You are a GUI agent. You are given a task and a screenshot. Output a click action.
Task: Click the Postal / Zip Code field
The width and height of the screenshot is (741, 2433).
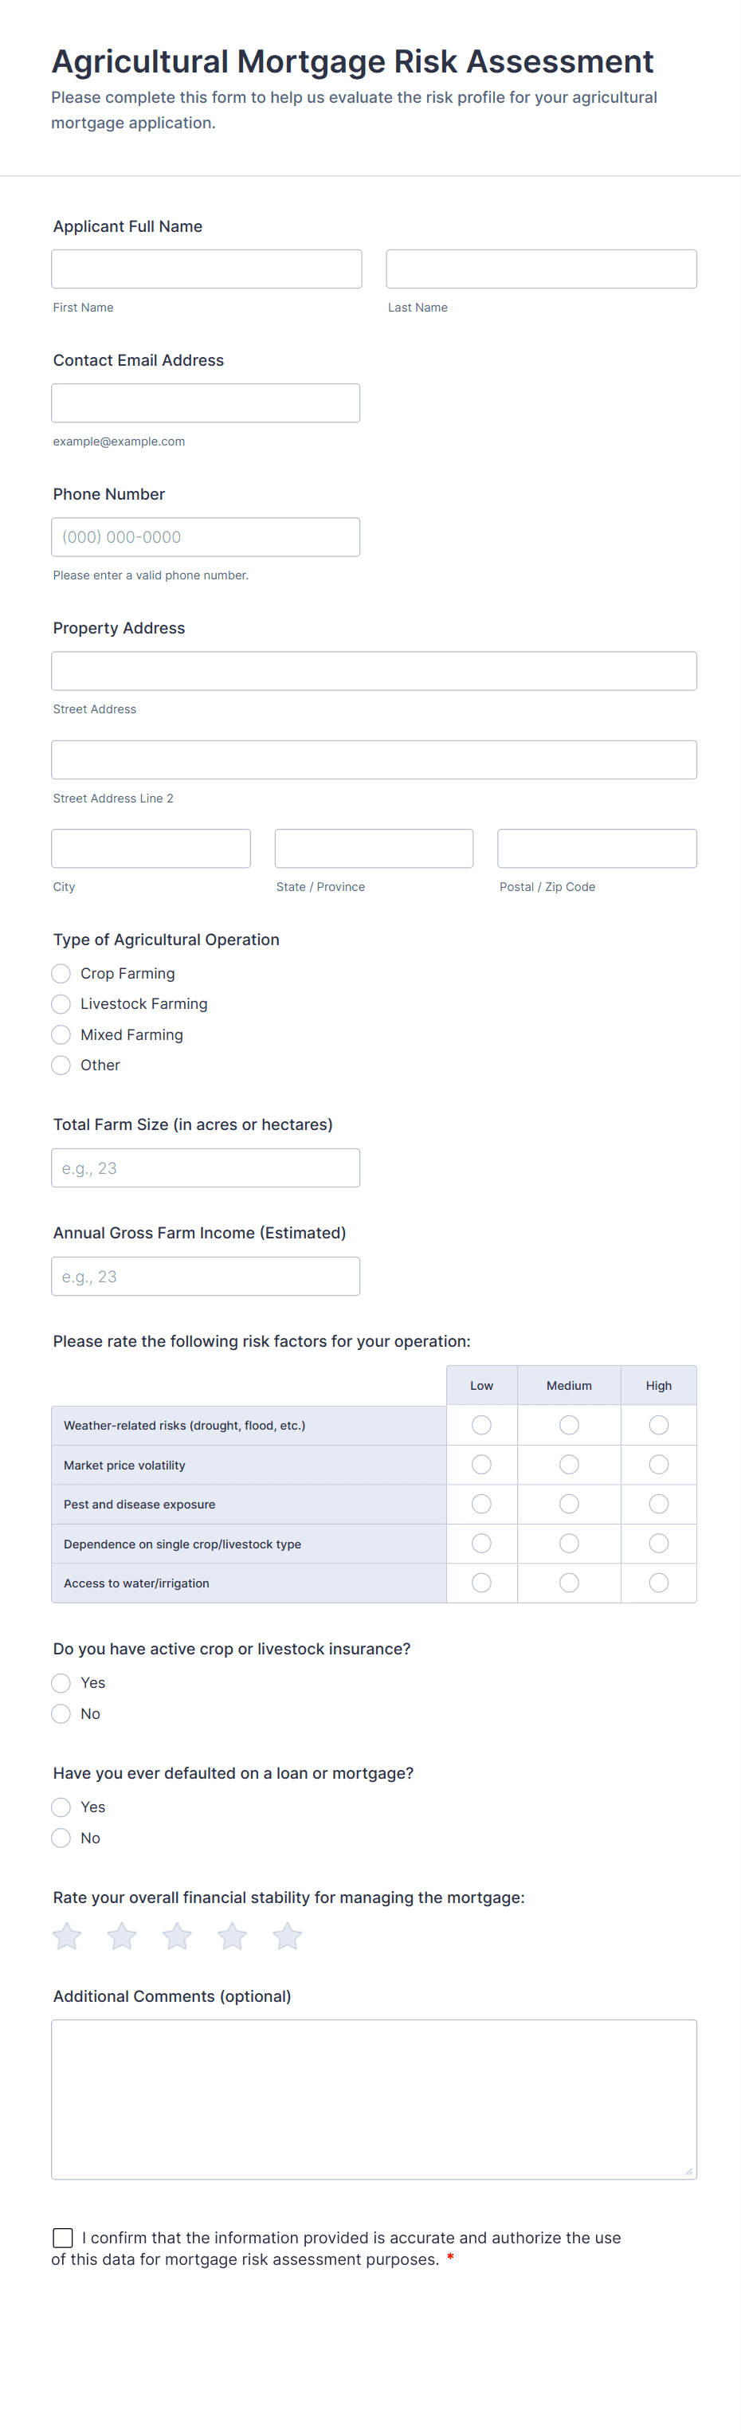click(597, 848)
